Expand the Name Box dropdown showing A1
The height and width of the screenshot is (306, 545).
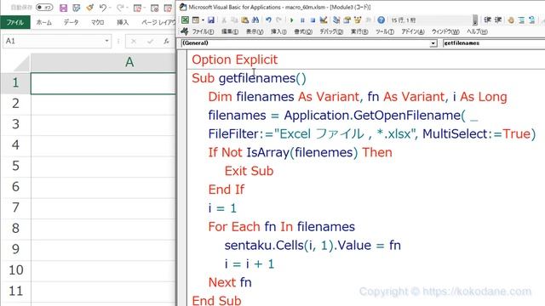106,41
